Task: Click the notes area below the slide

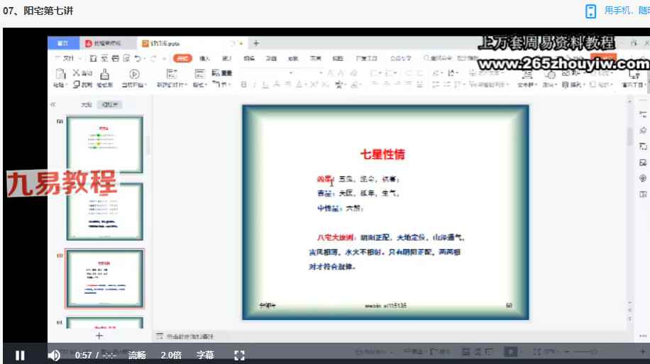Action: [x=190, y=336]
